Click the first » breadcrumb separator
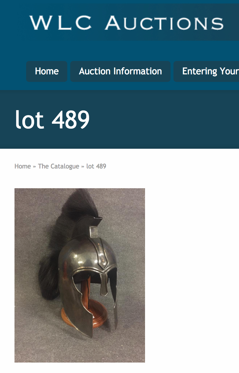Viewport: 239px width, 373px height. pyautogui.click(x=35, y=166)
